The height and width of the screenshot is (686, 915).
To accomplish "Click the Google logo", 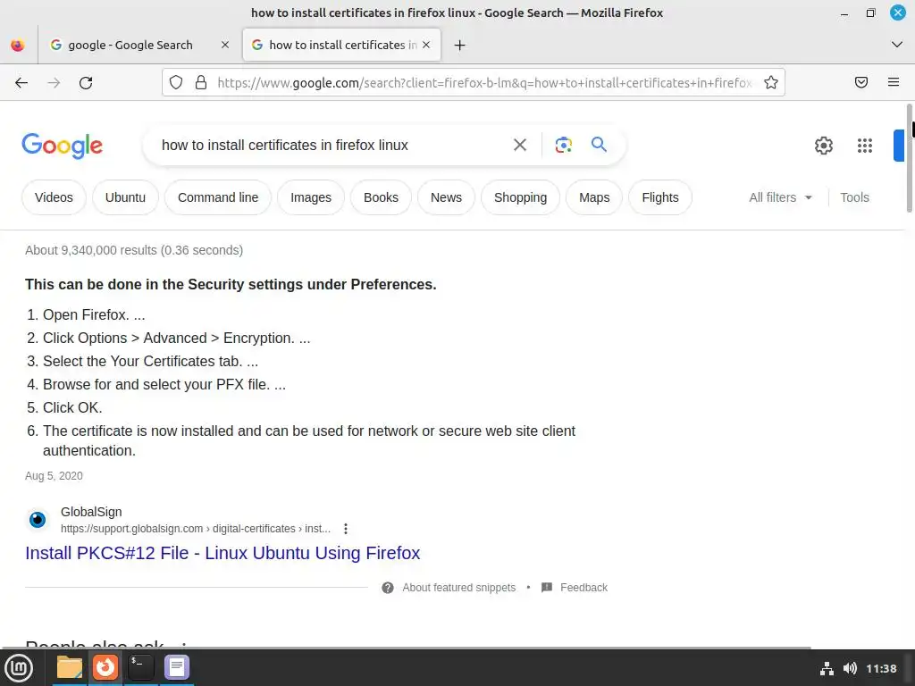I will pyautogui.click(x=63, y=146).
